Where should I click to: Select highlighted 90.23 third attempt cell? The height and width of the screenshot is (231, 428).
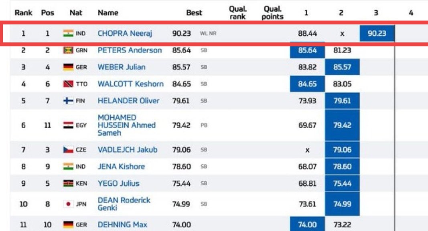click(x=377, y=34)
